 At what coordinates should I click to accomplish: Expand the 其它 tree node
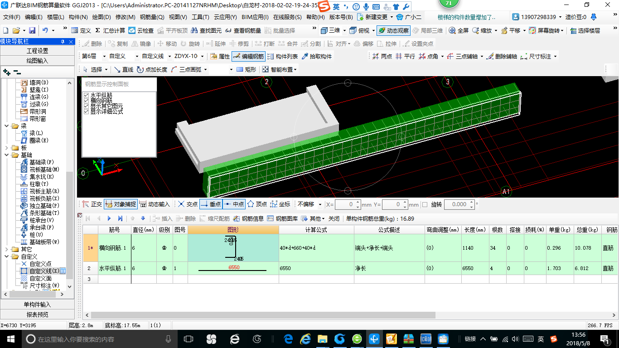click(7, 249)
